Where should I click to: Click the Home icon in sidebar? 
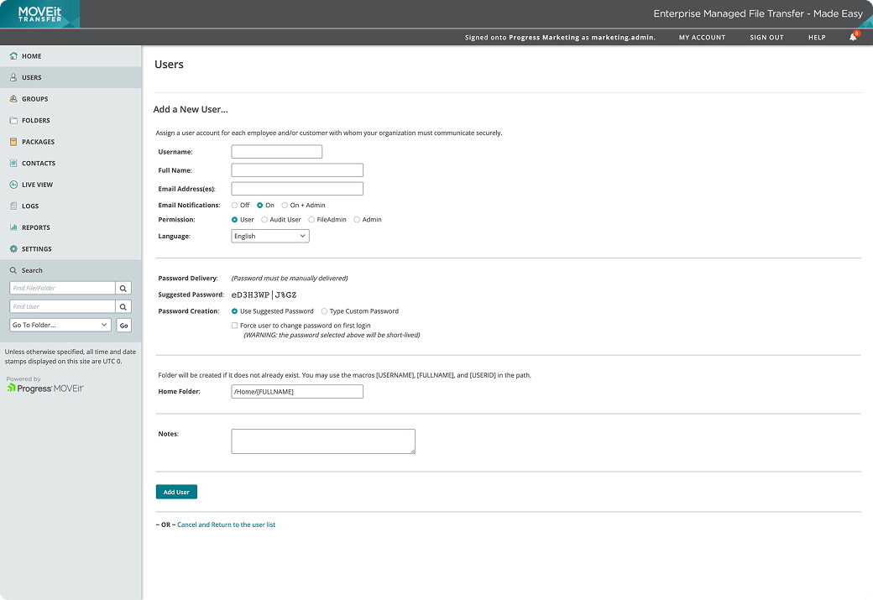(x=13, y=56)
